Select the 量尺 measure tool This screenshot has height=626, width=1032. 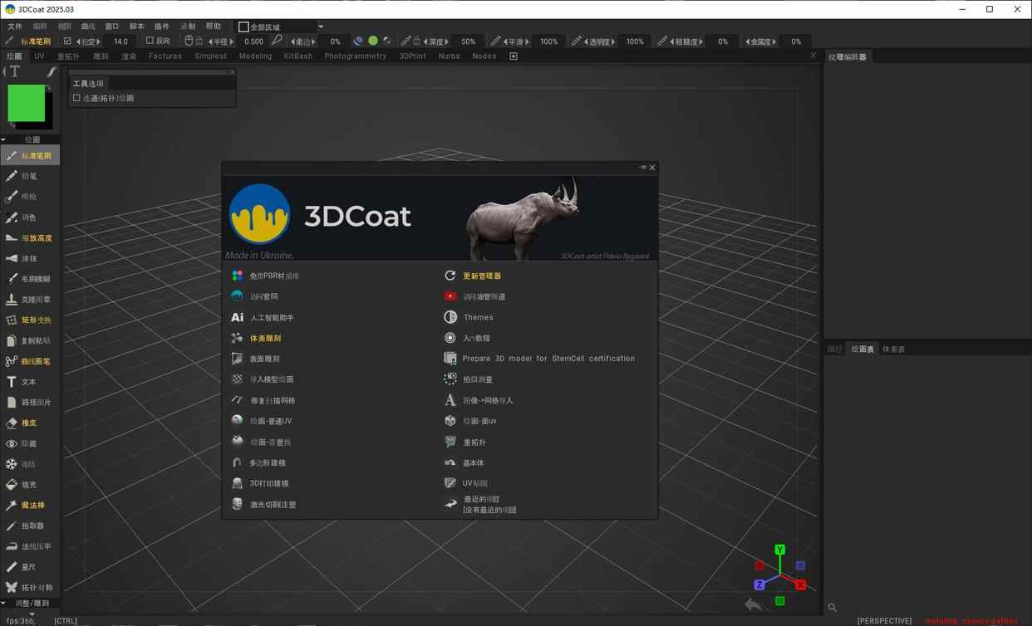pos(30,567)
